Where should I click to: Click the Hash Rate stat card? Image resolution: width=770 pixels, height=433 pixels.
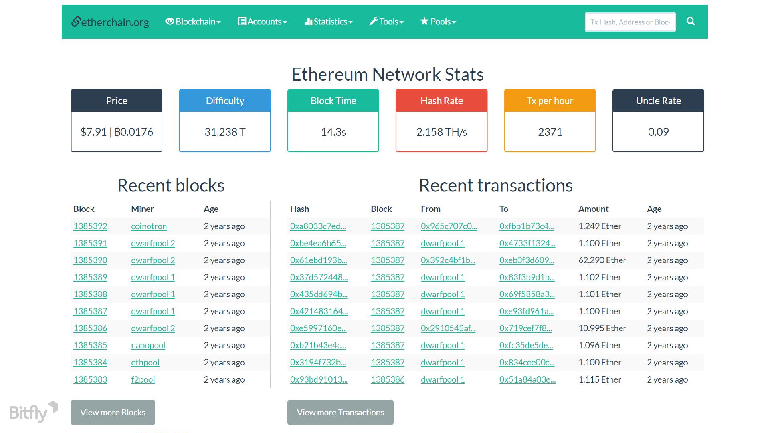coord(441,121)
